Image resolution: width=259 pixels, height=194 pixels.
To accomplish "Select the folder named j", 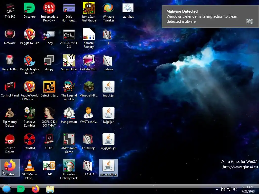I will click(x=108, y=37).
